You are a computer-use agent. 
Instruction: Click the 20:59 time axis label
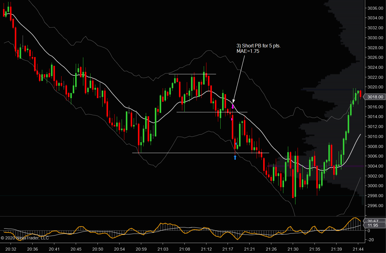tap(141, 249)
